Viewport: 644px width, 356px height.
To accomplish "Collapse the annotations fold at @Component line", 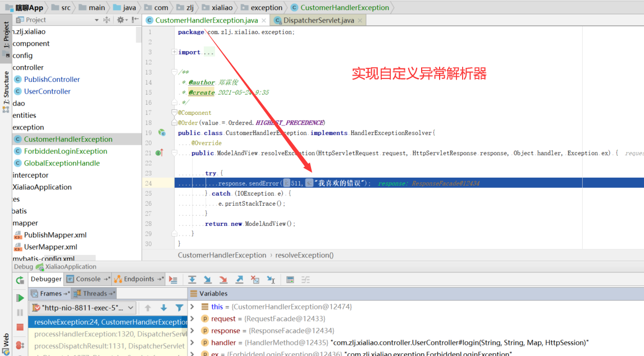I will click(x=174, y=112).
